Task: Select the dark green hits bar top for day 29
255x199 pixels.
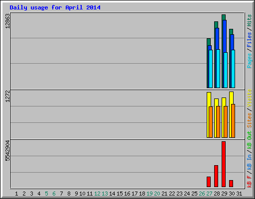Action: [x=224, y=17]
